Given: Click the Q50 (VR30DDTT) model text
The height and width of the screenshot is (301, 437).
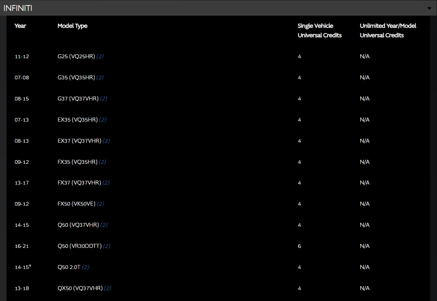Looking at the screenshot, I should (x=80, y=246).
